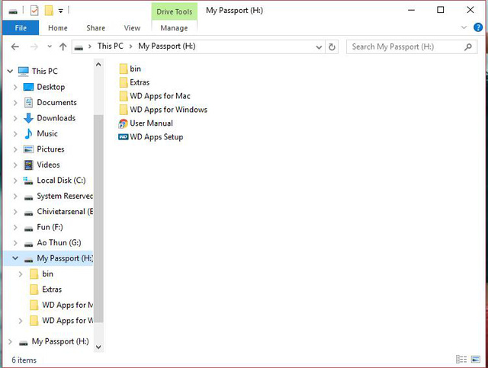488x368 pixels.
Task: Click My Passport (H:) breadcrumb in address bar
Action: tap(167, 46)
